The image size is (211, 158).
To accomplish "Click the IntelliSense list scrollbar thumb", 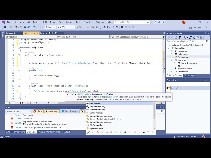I will pos(154,112).
